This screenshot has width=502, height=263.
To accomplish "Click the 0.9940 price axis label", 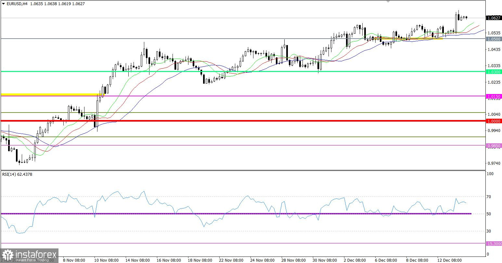I will (493, 130).
